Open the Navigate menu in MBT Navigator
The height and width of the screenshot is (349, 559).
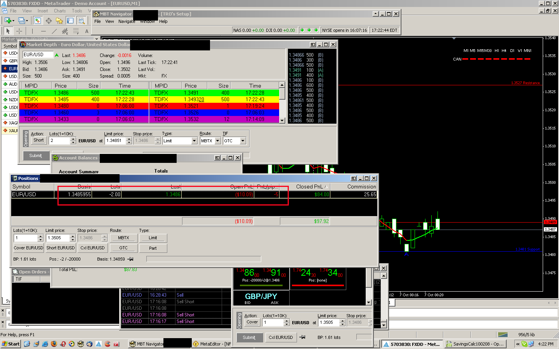click(x=127, y=21)
